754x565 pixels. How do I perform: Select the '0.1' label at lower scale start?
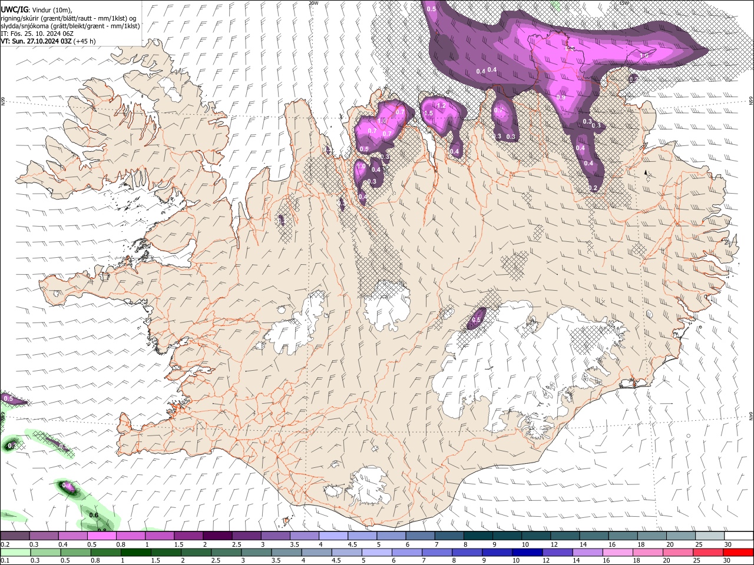5,561
